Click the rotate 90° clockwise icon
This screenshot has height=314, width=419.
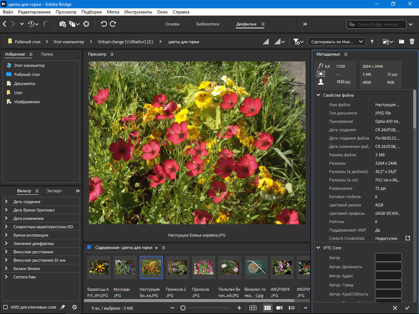coord(113,24)
